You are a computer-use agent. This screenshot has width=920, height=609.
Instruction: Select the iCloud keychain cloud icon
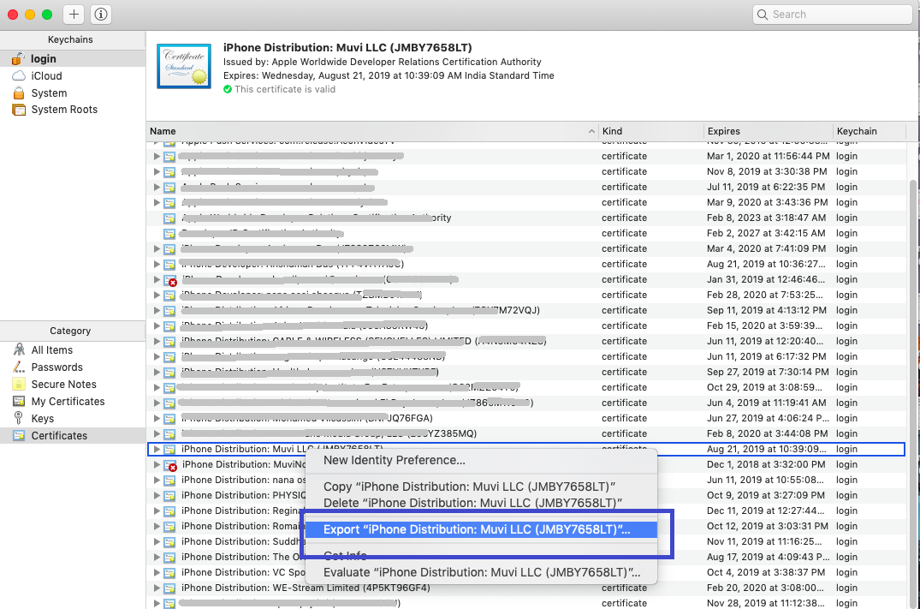19,75
